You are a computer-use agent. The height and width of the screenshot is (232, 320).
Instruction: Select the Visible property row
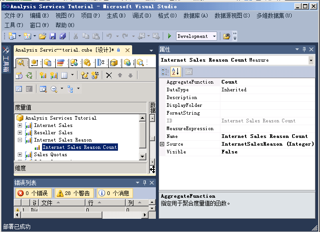(192, 152)
